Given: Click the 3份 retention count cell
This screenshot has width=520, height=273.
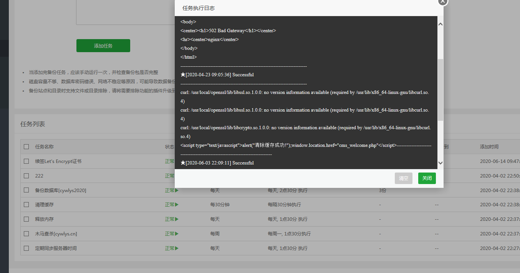Looking at the screenshot, I should (383, 190).
